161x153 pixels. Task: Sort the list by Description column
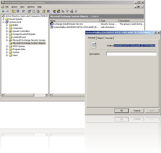pos(131,21)
